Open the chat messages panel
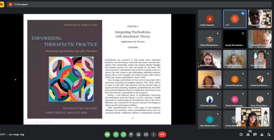 point(255,134)
